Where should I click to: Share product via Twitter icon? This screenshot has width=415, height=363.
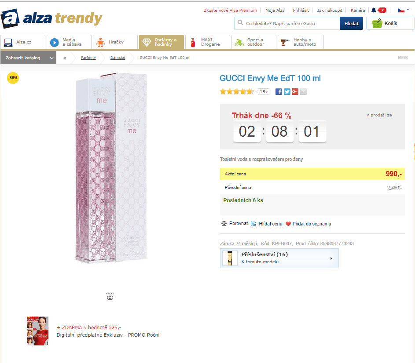click(x=287, y=91)
